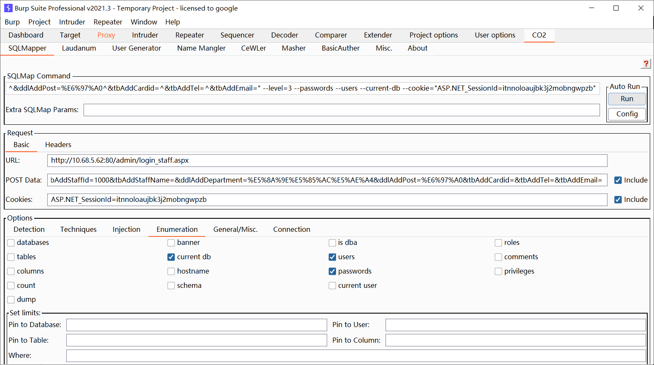654x365 pixels.
Task: Switch to Project options tab
Action: pos(433,35)
